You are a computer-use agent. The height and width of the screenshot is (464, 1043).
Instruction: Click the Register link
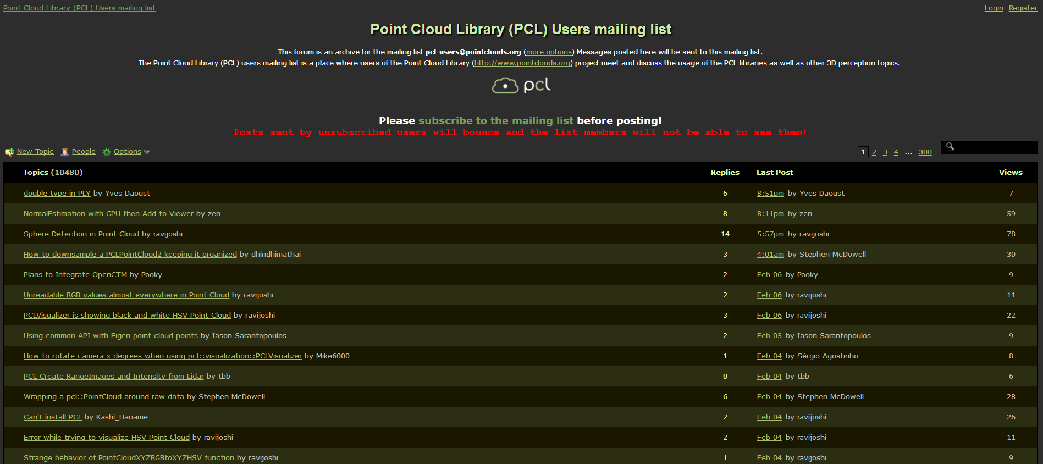pos(1023,8)
